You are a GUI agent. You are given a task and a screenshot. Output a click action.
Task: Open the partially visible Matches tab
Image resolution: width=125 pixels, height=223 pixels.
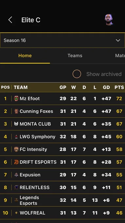(x=120, y=55)
